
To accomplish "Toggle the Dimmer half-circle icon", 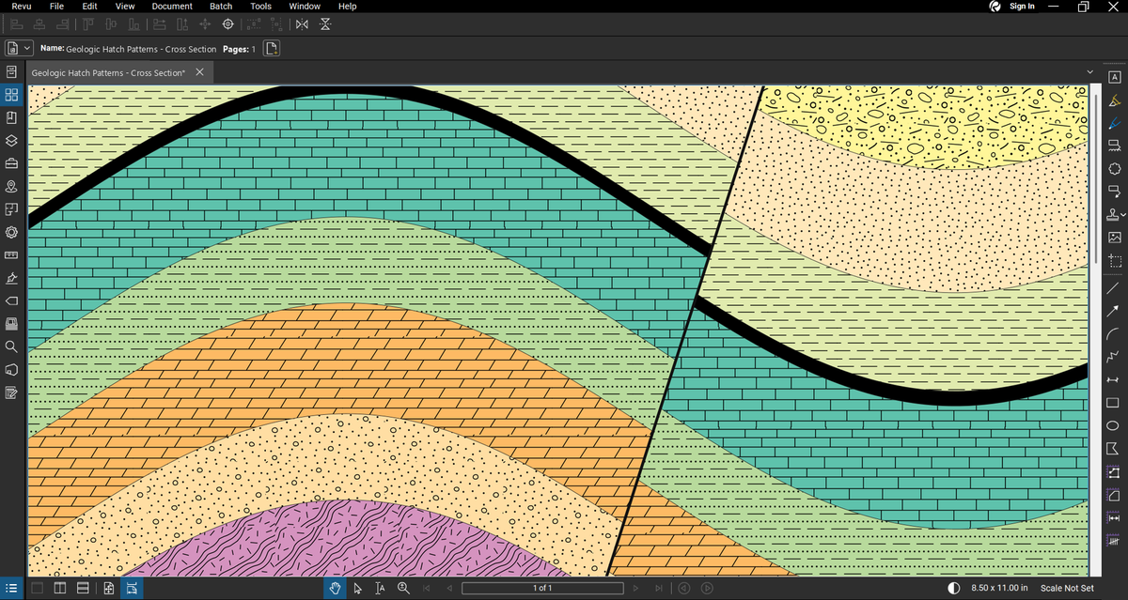I will (x=954, y=588).
